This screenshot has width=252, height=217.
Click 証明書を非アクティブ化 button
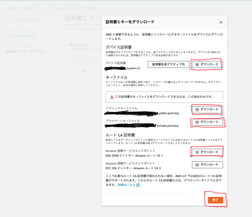(168, 64)
